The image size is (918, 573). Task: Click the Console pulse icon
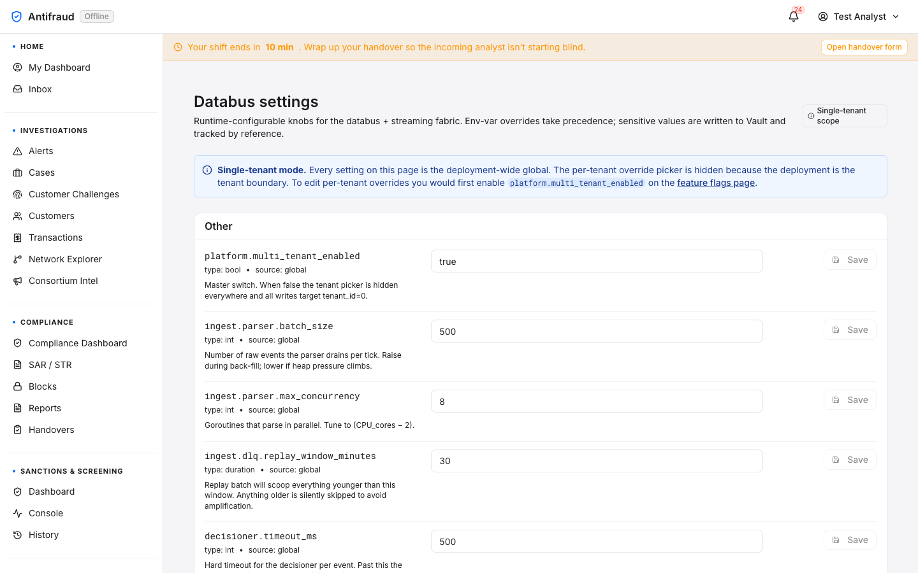pyautogui.click(x=18, y=513)
